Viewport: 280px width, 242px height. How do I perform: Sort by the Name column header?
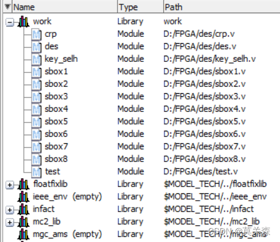pyautogui.click(x=65, y=7)
